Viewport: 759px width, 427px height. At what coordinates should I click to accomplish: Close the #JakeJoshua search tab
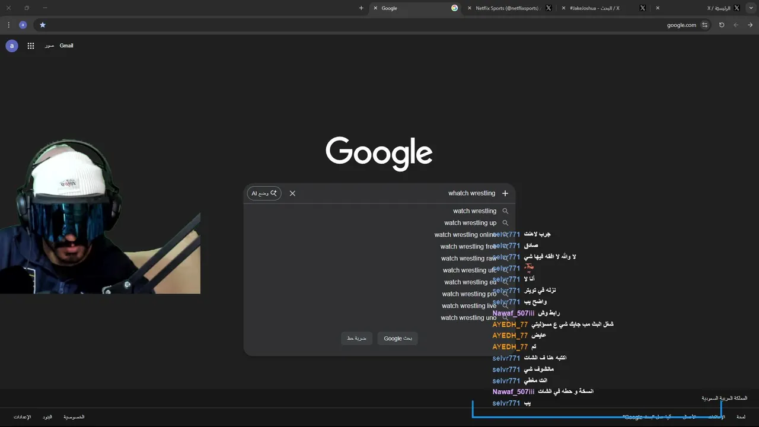(x=563, y=8)
